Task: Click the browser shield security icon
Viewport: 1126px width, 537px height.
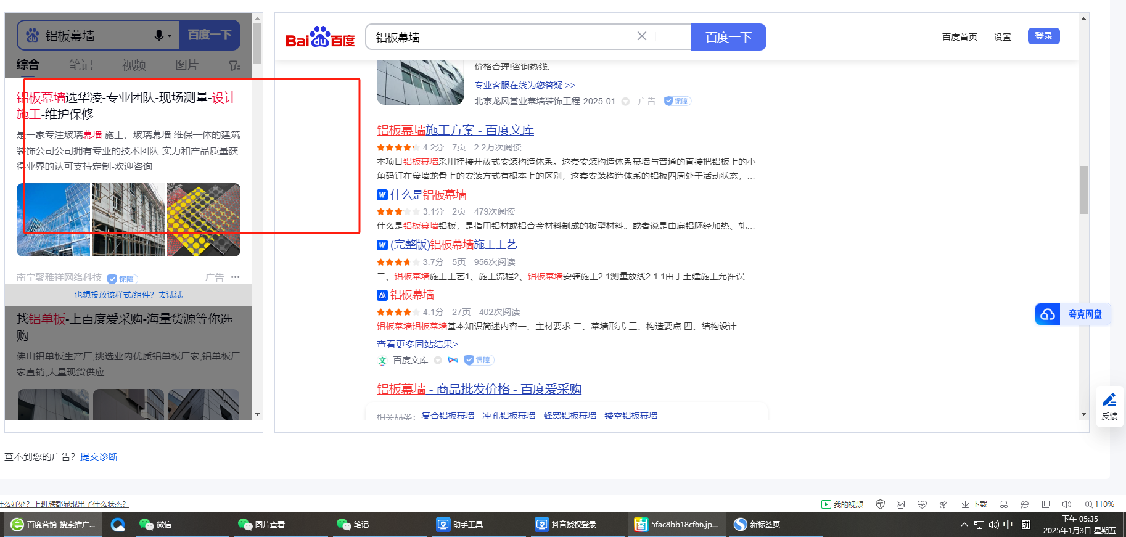Action: point(880,504)
